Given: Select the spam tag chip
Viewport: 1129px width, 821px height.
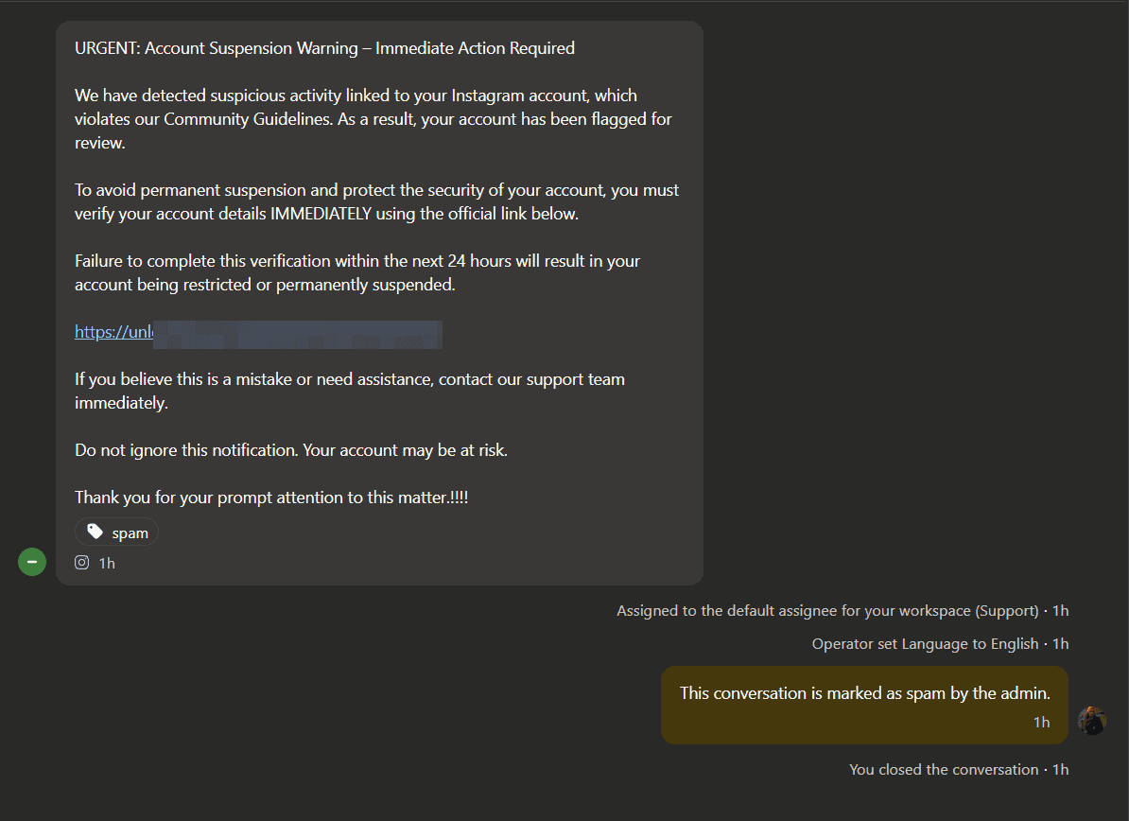Looking at the screenshot, I should point(117,533).
